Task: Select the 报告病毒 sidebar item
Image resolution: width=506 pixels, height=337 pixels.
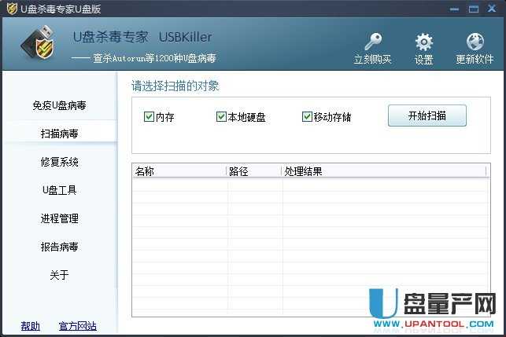Action: pos(59,247)
